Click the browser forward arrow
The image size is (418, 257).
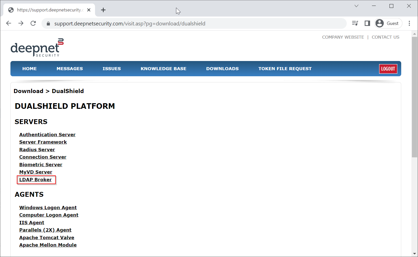coord(21,23)
